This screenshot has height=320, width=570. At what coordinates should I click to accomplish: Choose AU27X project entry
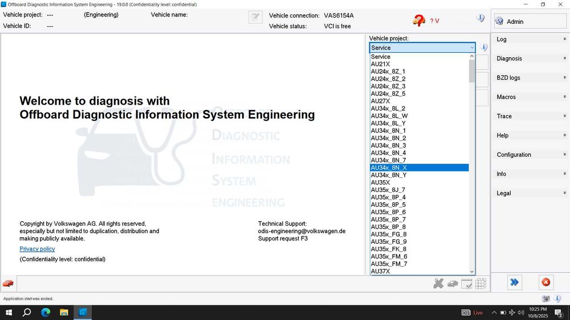419,101
